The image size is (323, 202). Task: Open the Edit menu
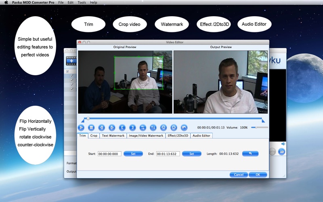tap(70, 2)
